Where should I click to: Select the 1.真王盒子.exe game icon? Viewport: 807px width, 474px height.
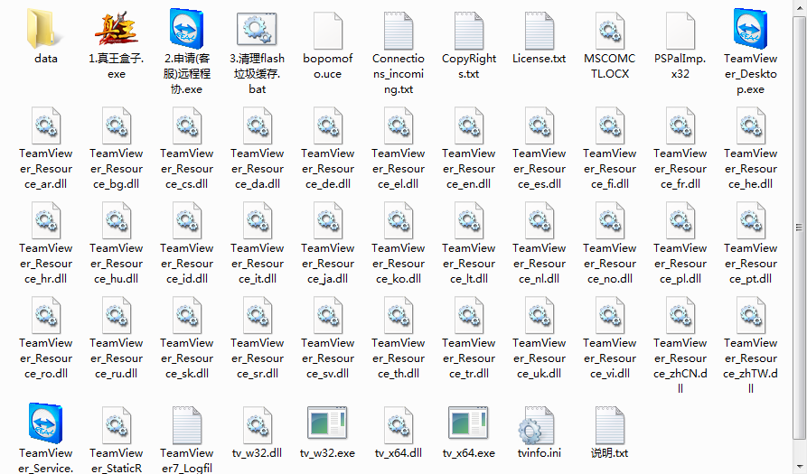click(x=117, y=29)
